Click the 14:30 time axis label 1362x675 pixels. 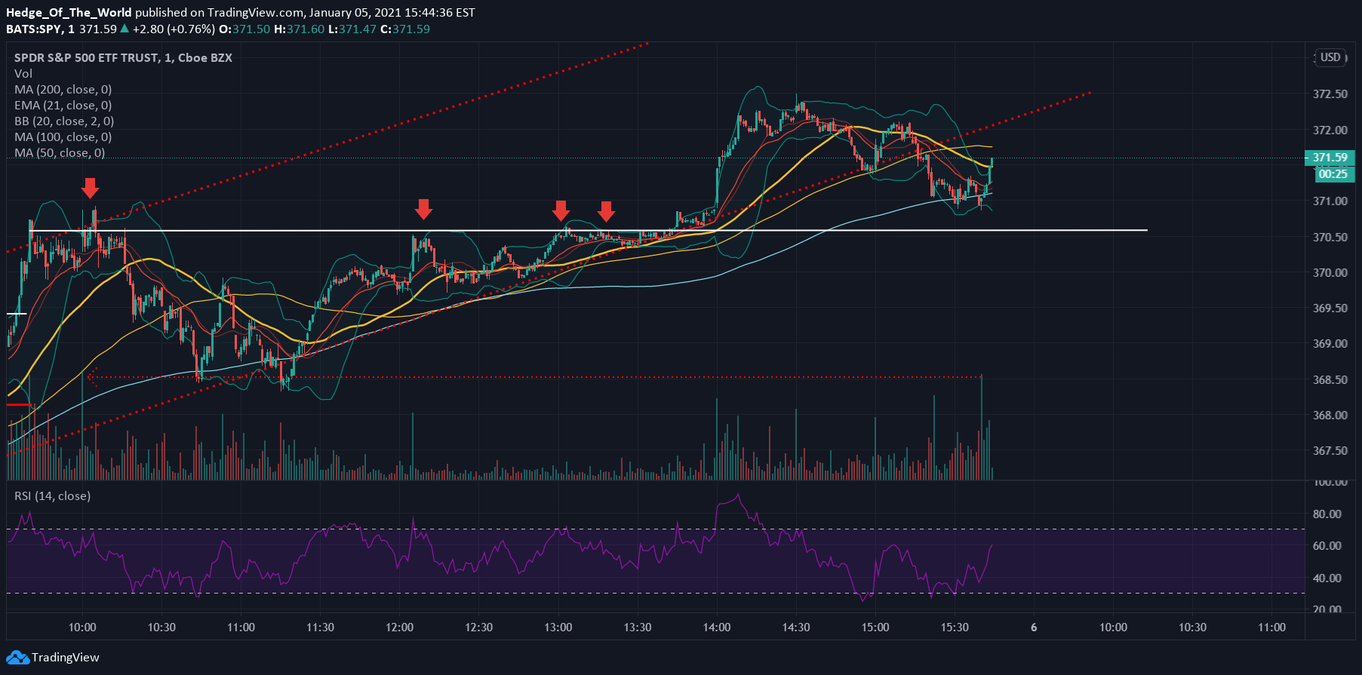[x=796, y=627]
